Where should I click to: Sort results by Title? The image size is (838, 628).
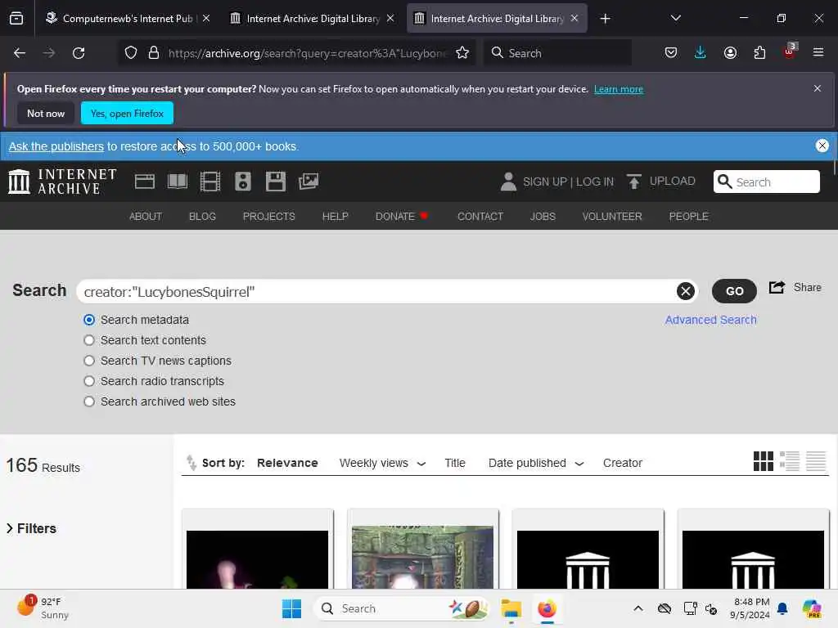point(455,463)
